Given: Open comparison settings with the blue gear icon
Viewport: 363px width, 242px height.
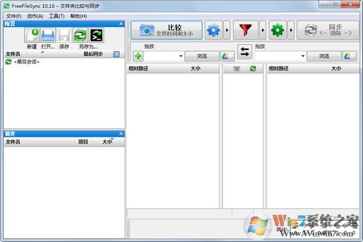Looking at the screenshot, I should pyautogui.click(x=214, y=30).
